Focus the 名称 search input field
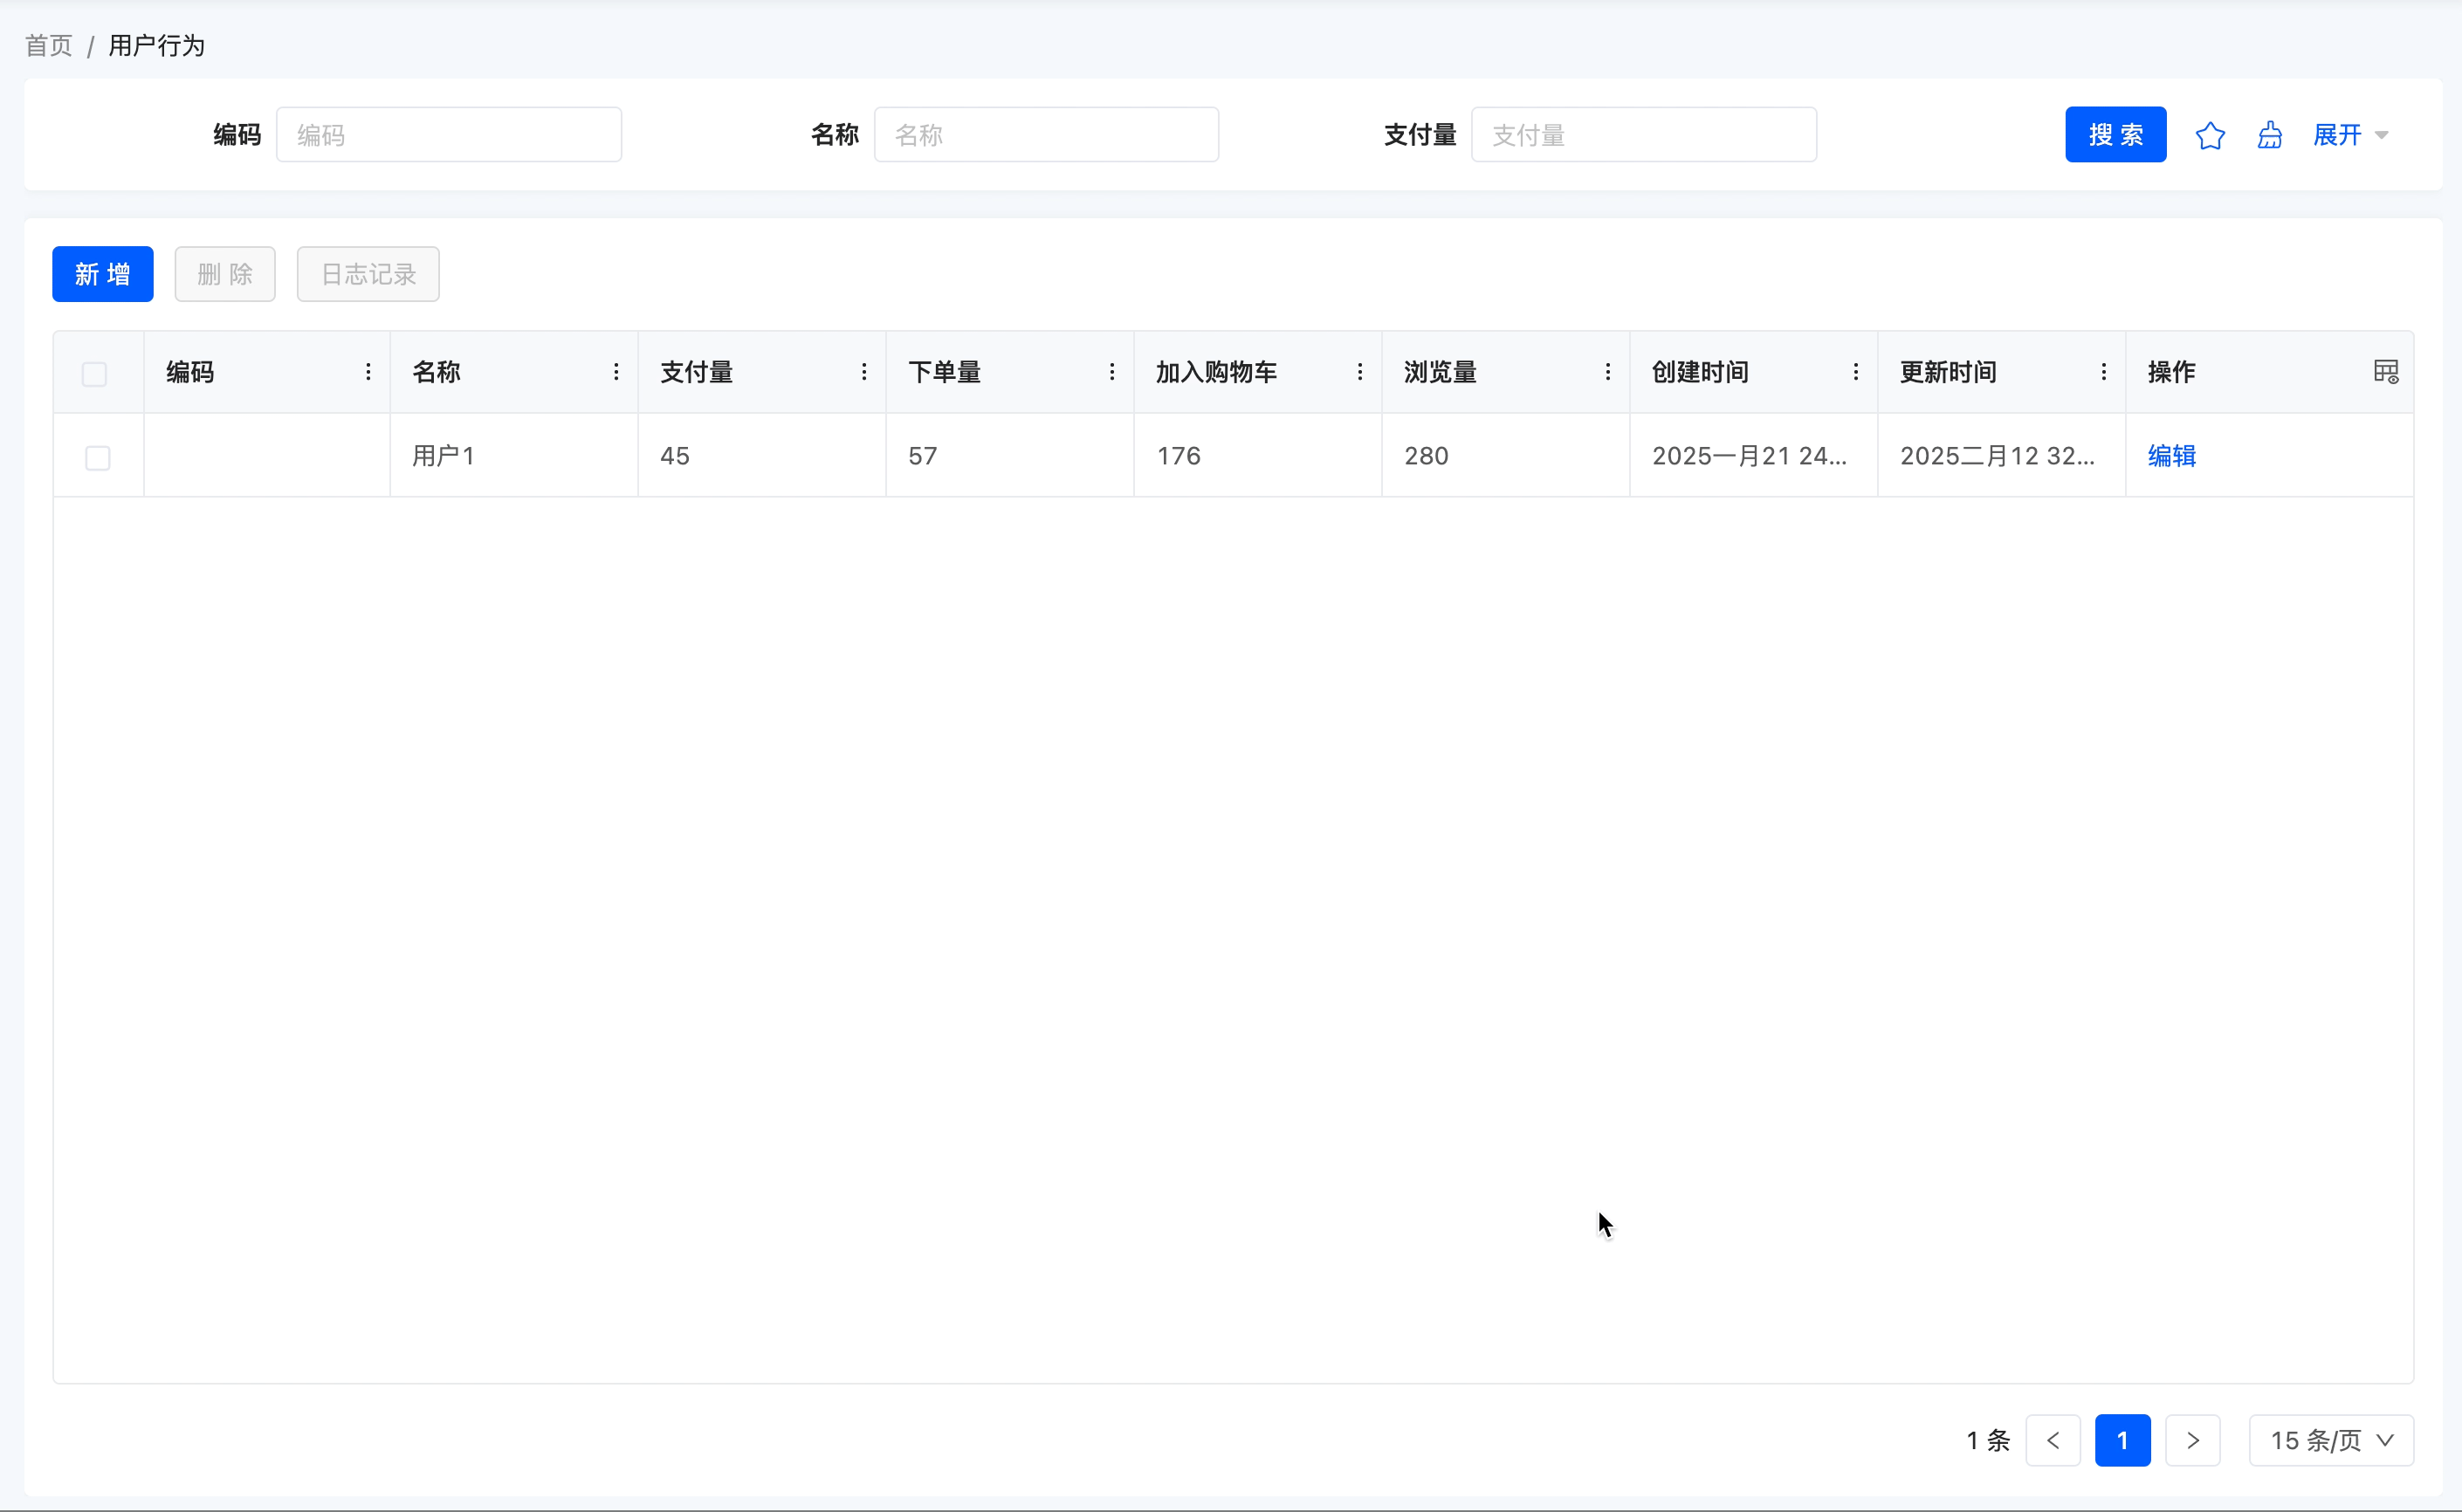This screenshot has width=2462, height=1512. (x=1046, y=135)
